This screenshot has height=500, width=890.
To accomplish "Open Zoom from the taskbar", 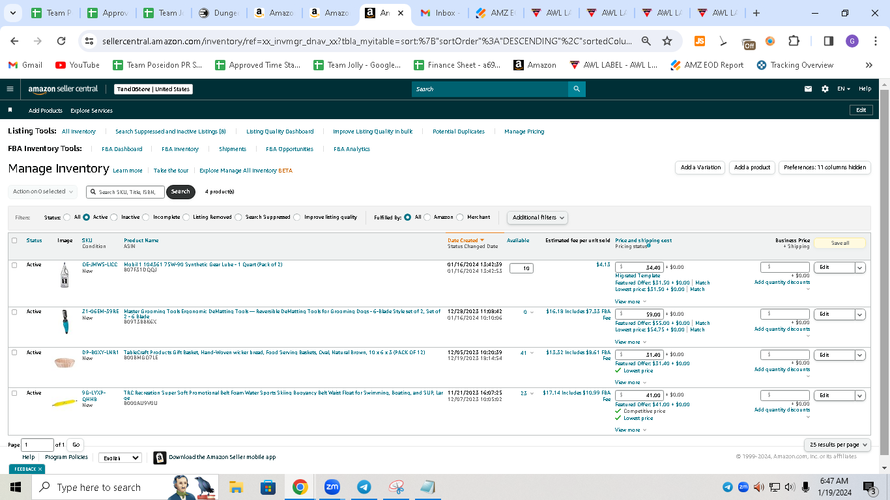I will tap(332, 487).
